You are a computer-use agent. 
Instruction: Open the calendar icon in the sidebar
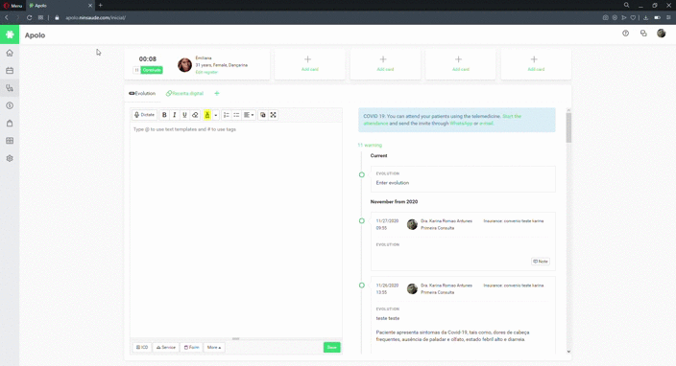pyautogui.click(x=10, y=71)
